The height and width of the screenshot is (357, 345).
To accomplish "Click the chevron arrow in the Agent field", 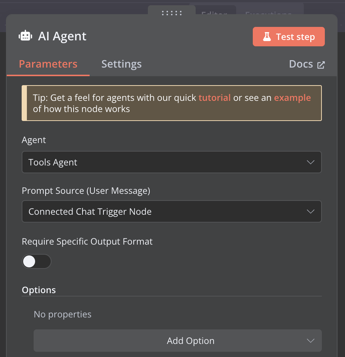I will coord(310,162).
